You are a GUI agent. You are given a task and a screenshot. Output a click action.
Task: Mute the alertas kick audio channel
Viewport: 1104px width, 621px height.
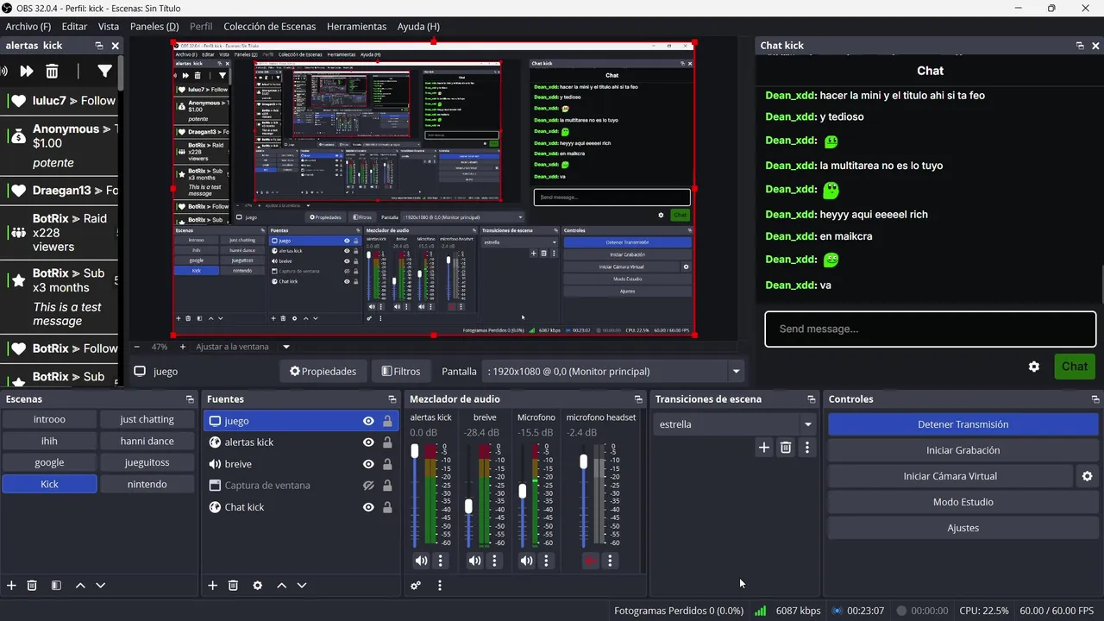pos(421,561)
